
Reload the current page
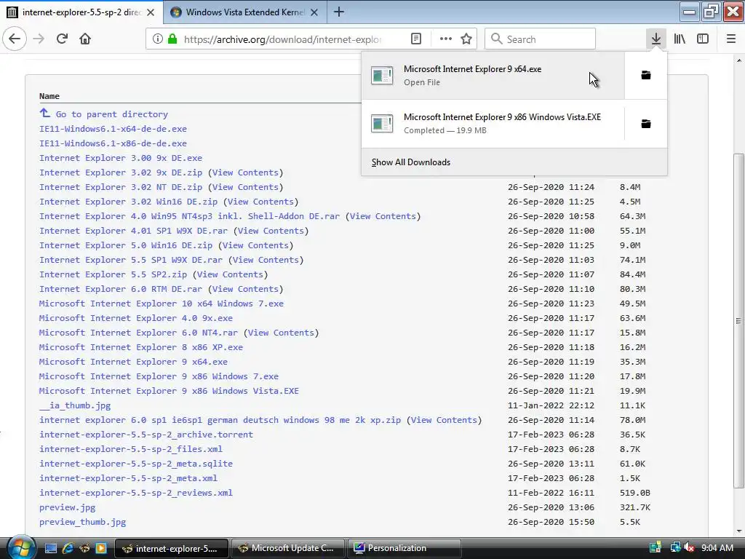63,39
